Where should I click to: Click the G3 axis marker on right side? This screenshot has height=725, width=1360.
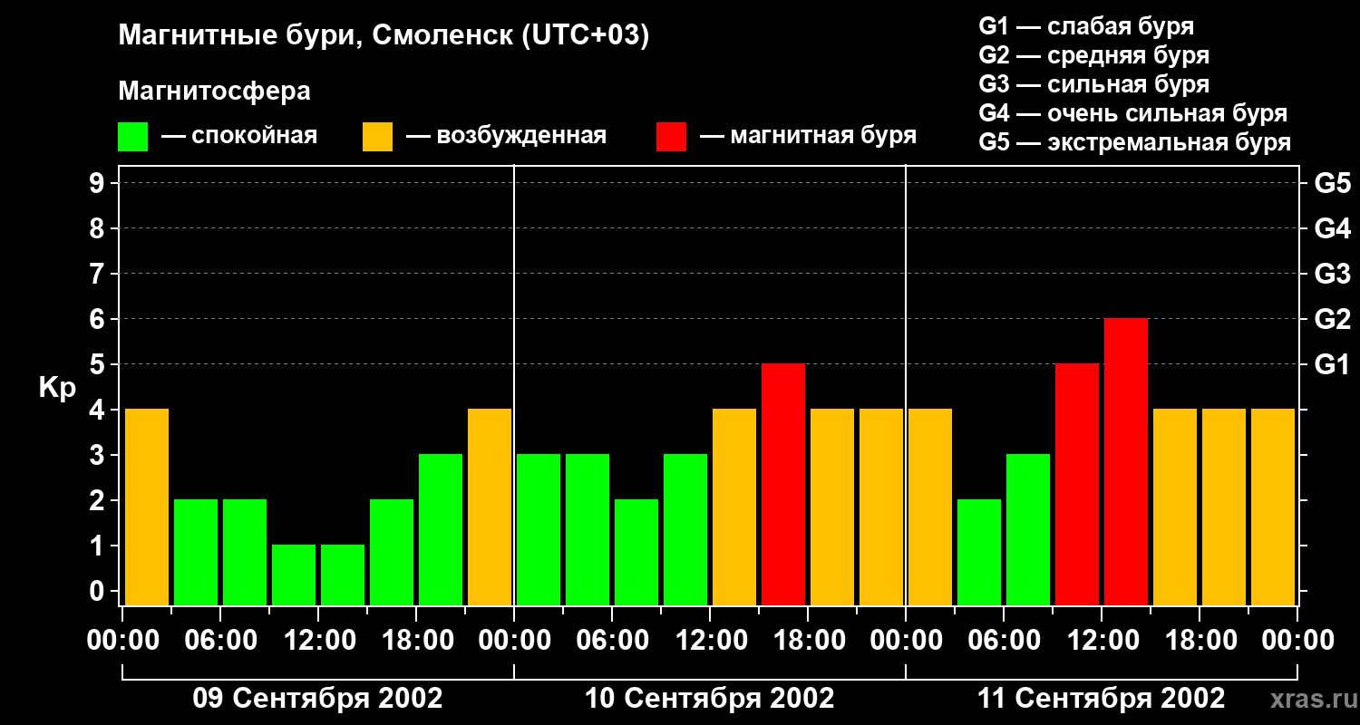pos(1332,275)
